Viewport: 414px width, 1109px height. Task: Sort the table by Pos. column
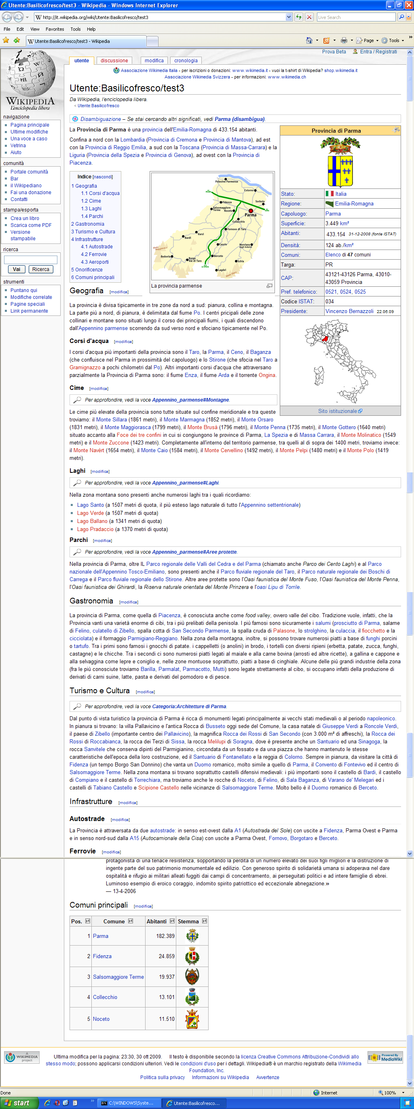pos(88,921)
